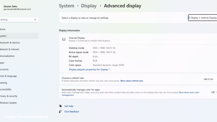Open Windows Update in sidebar
This screenshot has height=122, width=217.
(x=19, y=103)
